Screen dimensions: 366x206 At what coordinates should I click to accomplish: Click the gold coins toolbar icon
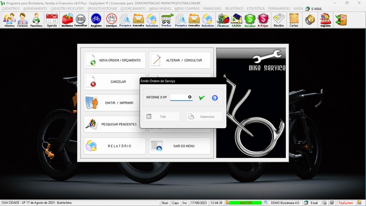pyautogui.click(x=310, y=20)
